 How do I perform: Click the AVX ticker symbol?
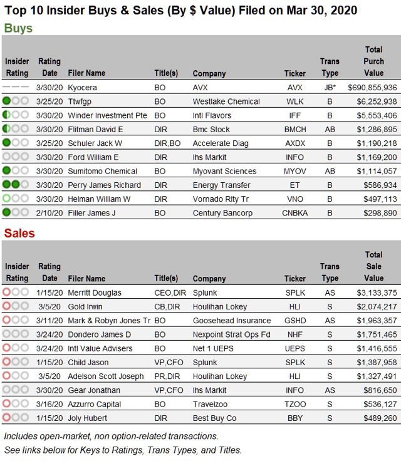[x=295, y=88]
